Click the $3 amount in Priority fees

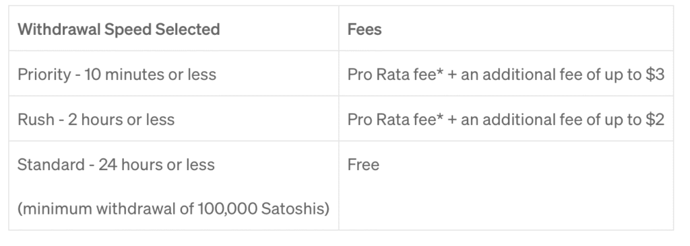[x=655, y=75]
